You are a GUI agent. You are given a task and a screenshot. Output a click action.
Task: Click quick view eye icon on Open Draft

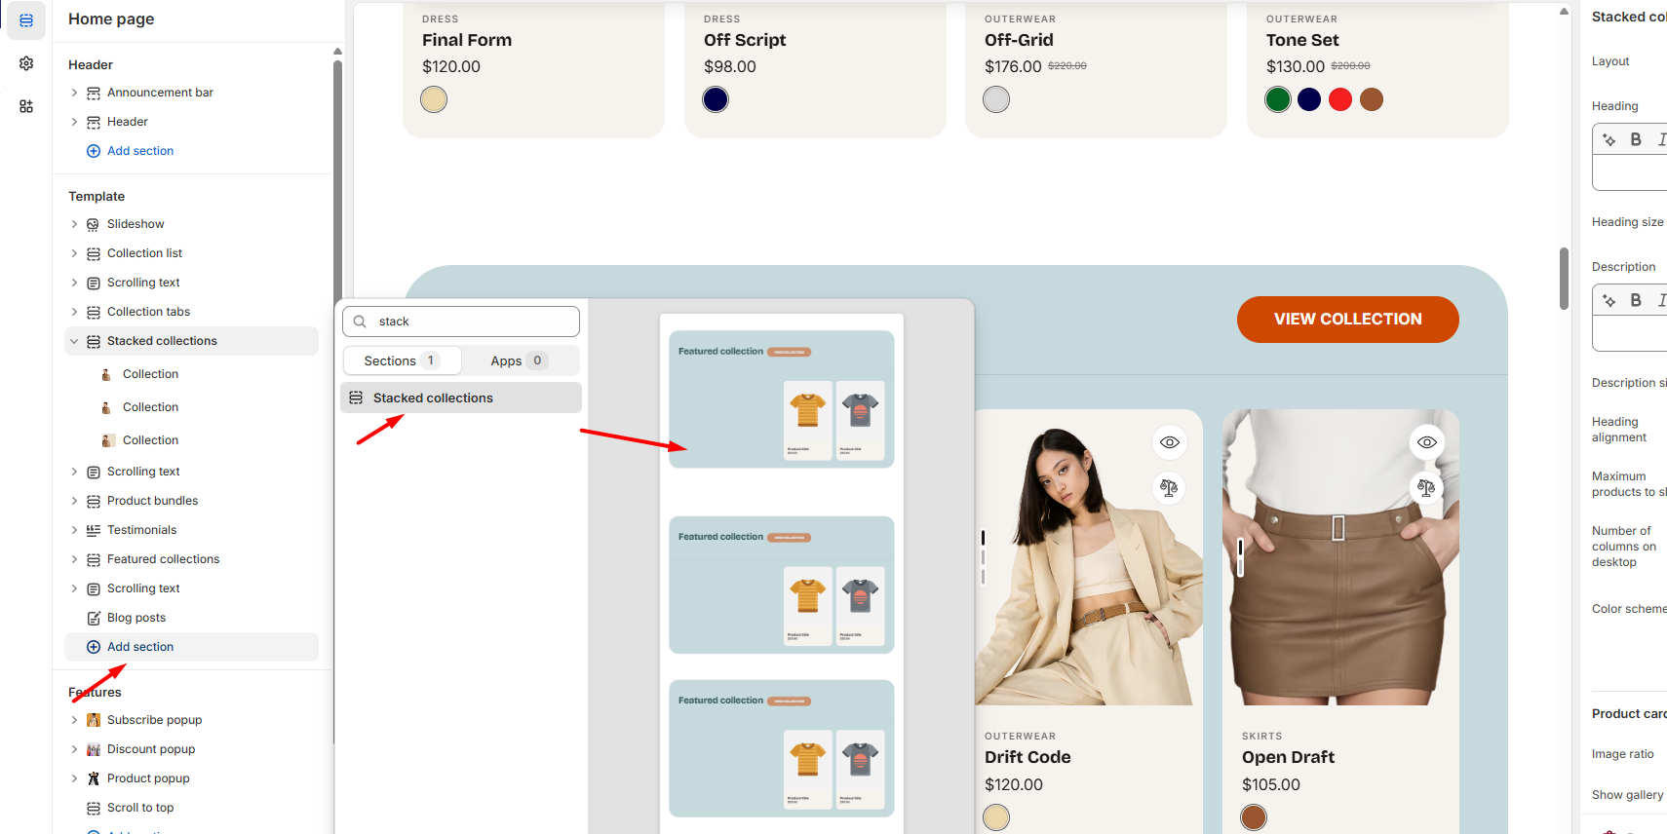1427,442
